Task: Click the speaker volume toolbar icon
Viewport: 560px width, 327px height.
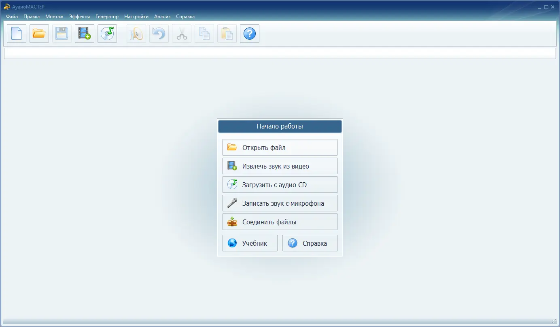Action: coord(136,34)
